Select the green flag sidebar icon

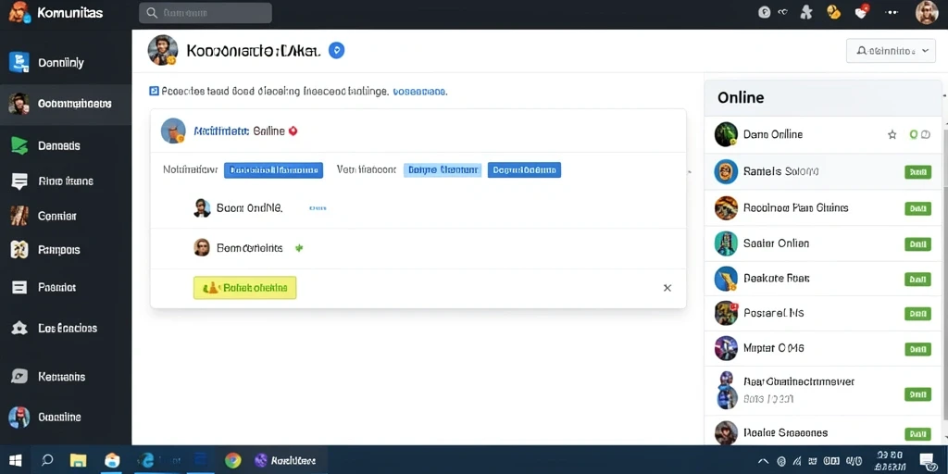[19, 145]
